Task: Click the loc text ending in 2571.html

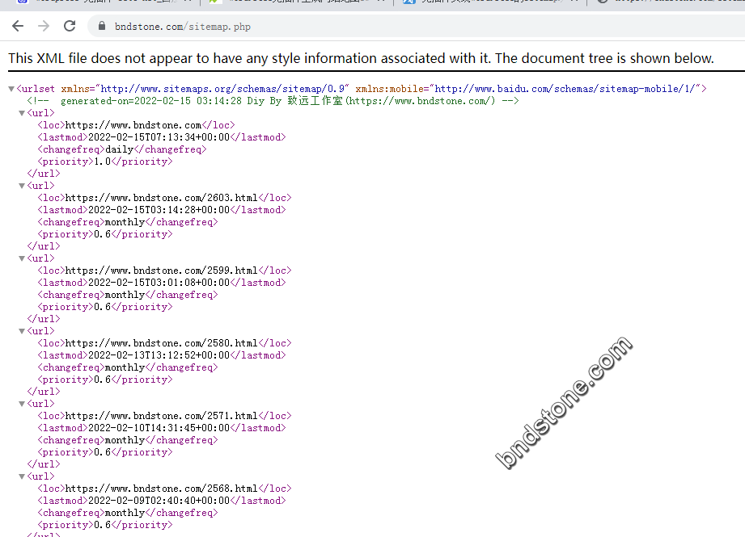Action: pyautogui.click(x=162, y=416)
